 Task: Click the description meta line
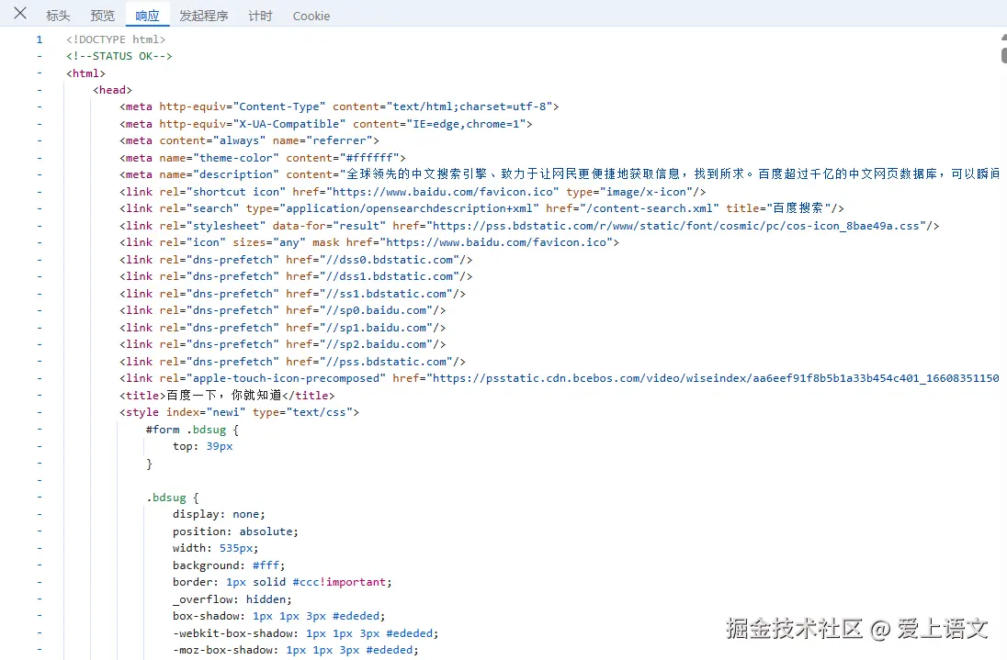[560, 174]
